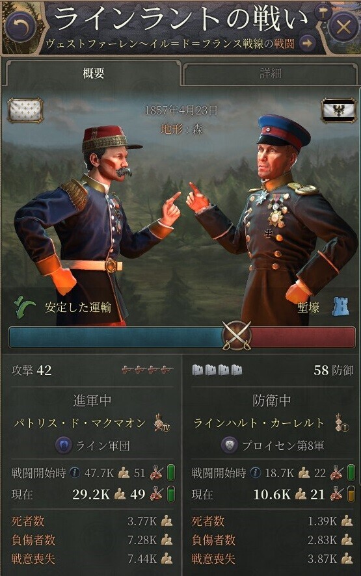Click the back arrow button
Image resolution: width=361 pixels, height=576 pixels.
tap(21, 27)
